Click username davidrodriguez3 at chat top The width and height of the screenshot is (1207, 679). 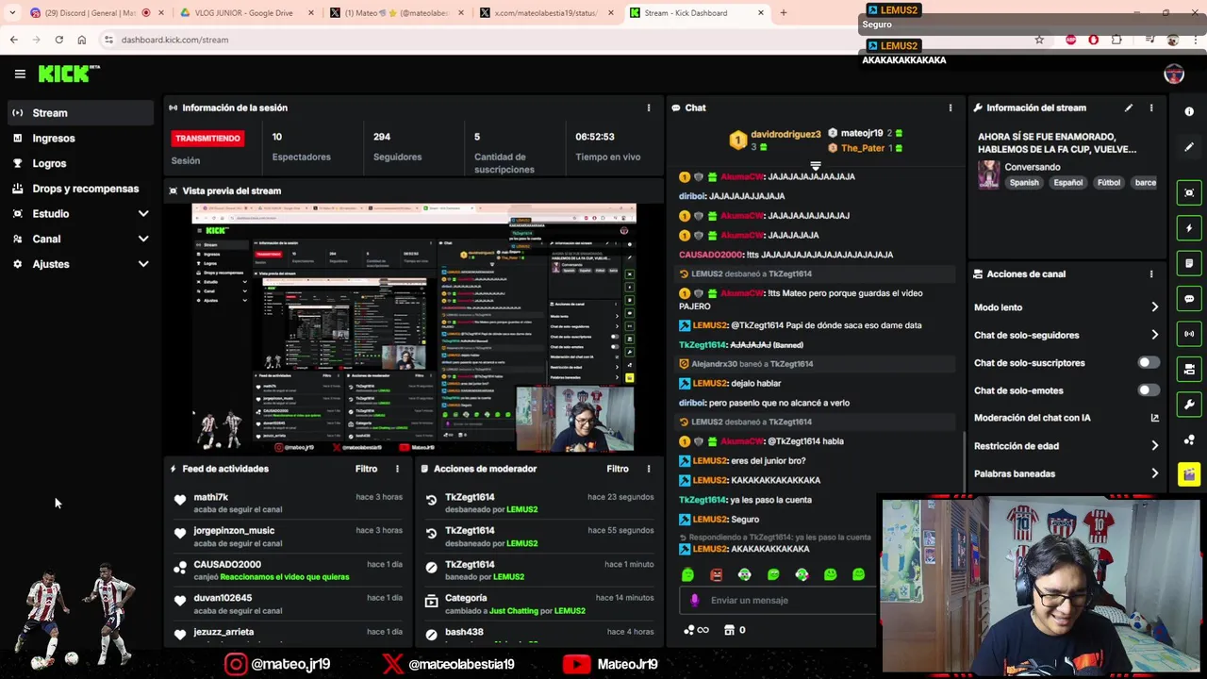[785, 134]
